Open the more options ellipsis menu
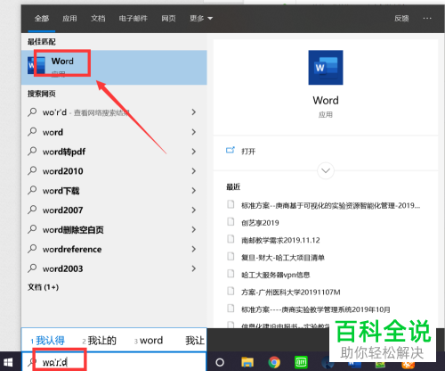 click(x=427, y=19)
